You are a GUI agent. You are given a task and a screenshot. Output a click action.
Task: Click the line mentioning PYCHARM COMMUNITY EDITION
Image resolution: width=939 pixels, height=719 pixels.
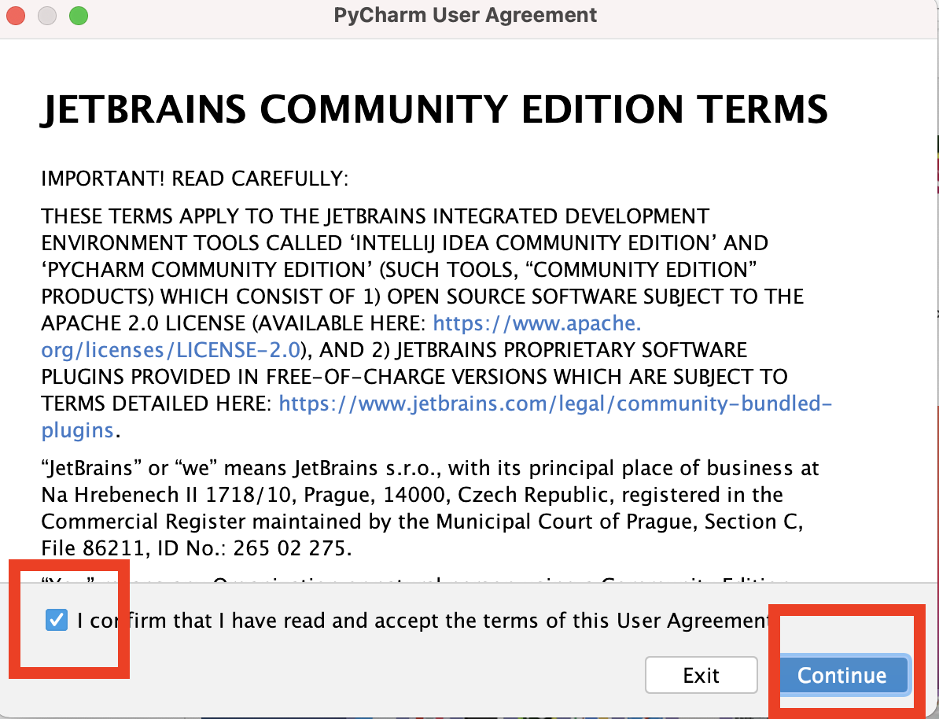tap(399, 270)
